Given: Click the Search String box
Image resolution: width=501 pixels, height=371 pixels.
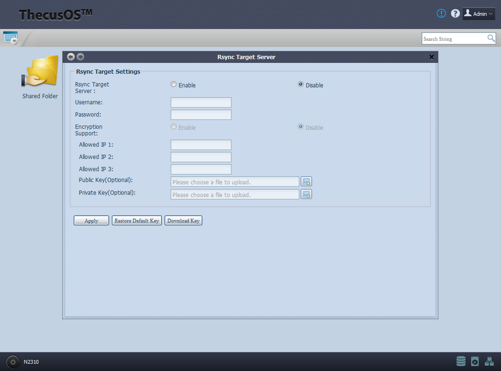Looking at the screenshot, I should pyautogui.click(x=454, y=38).
